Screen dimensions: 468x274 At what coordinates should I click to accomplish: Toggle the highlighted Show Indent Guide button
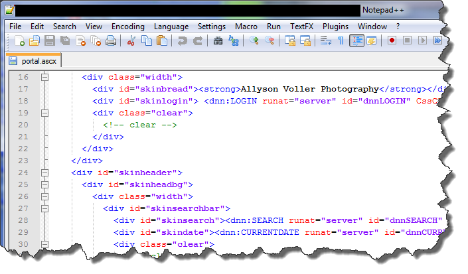[x=356, y=41]
